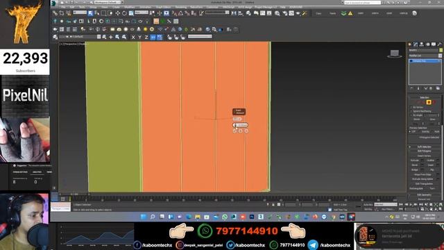Screen dimensions: 444x250
Task: Click the Extrude button
Action: pyautogui.click(x=415, y=160)
